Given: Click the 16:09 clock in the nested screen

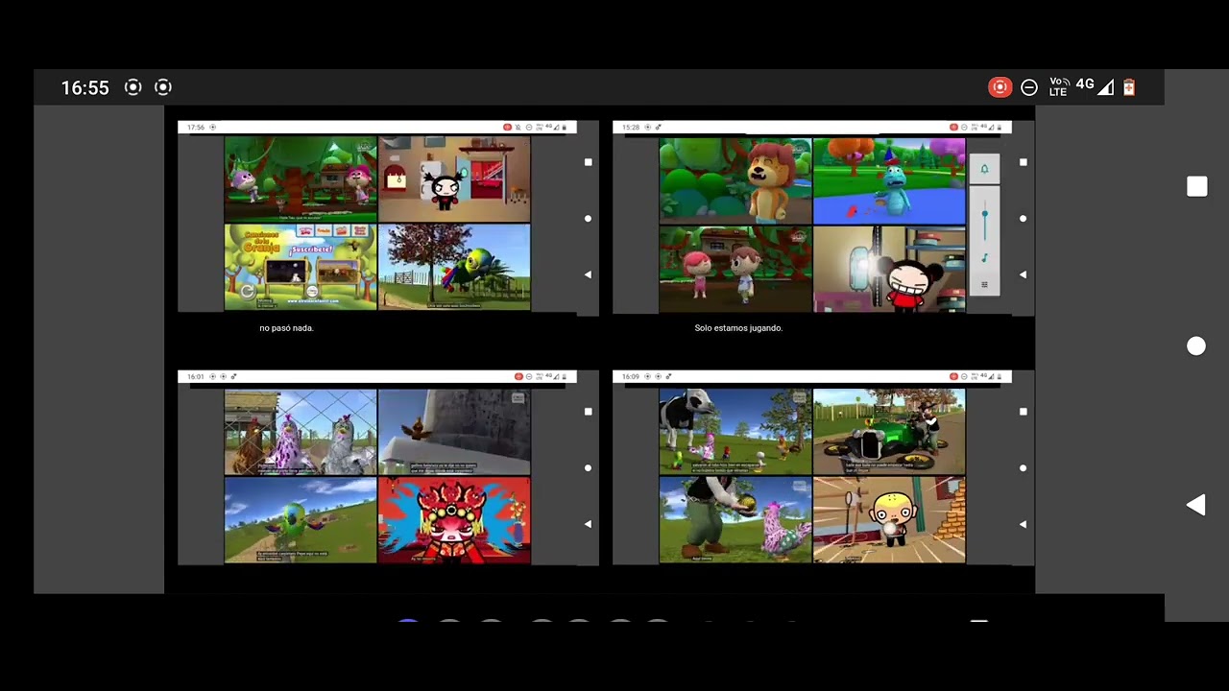Looking at the screenshot, I should pyautogui.click(x=631, y=376).
